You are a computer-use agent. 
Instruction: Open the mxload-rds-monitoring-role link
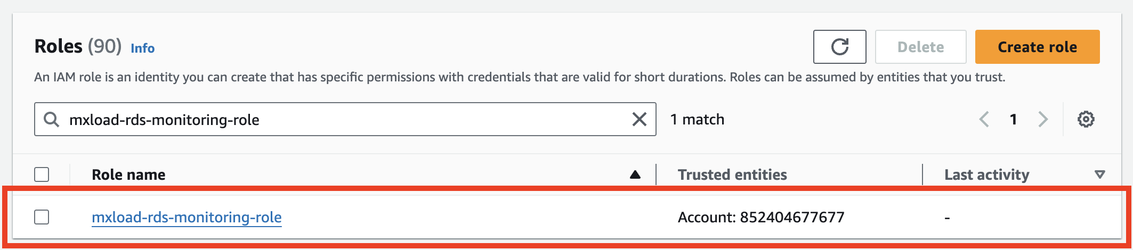coord(187,217)
